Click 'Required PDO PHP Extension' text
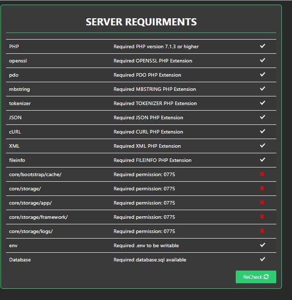The image size is (292, 300). 148,75
